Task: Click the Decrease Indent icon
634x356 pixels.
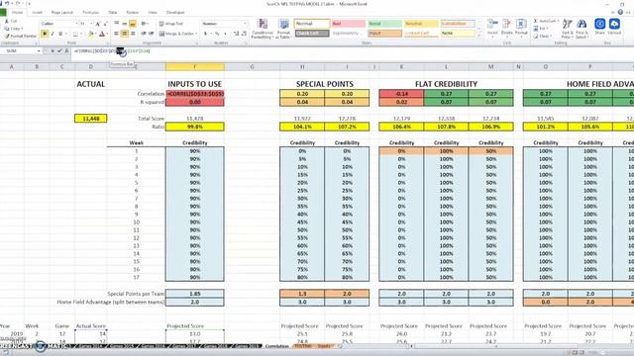Action: pyautogui.click(x=144, y=34)
